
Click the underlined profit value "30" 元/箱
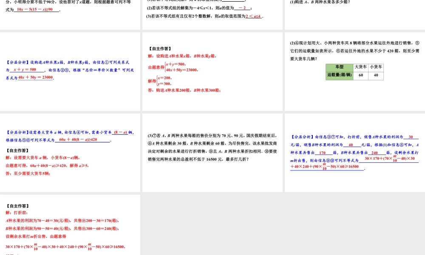tap(410, 136)
